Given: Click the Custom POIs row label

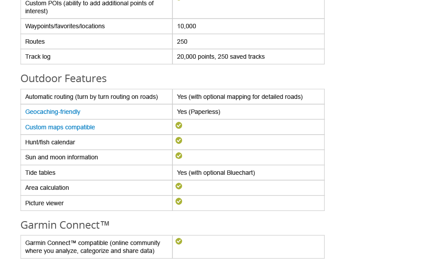Looking at the screenshot, I should click(x=89, y=7).
